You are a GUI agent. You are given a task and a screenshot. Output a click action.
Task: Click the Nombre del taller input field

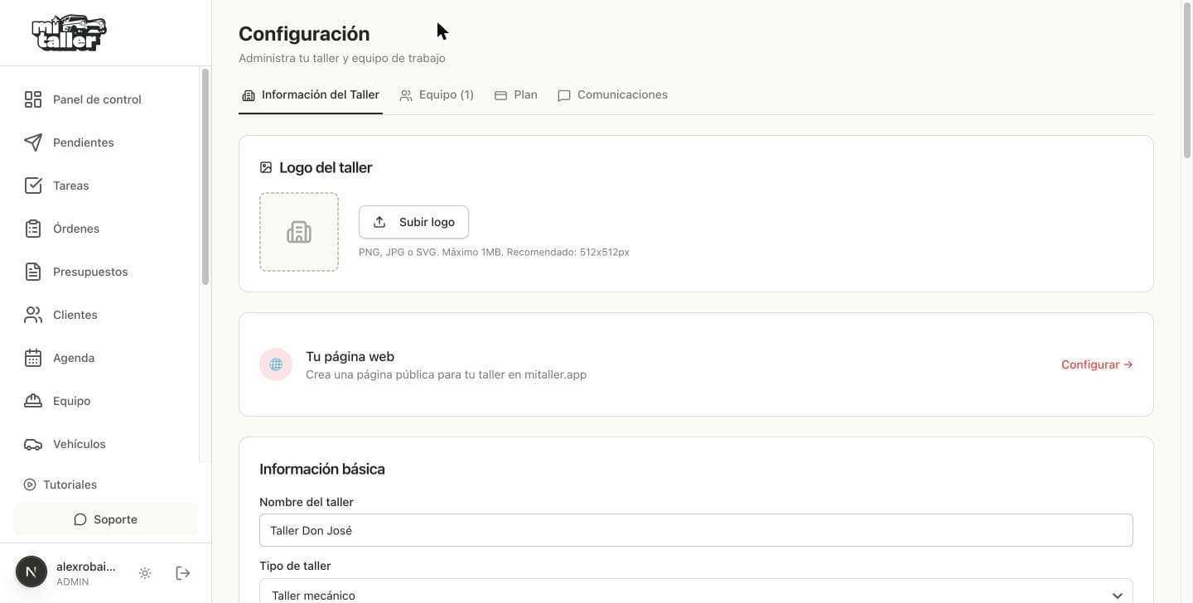[696, 530]
